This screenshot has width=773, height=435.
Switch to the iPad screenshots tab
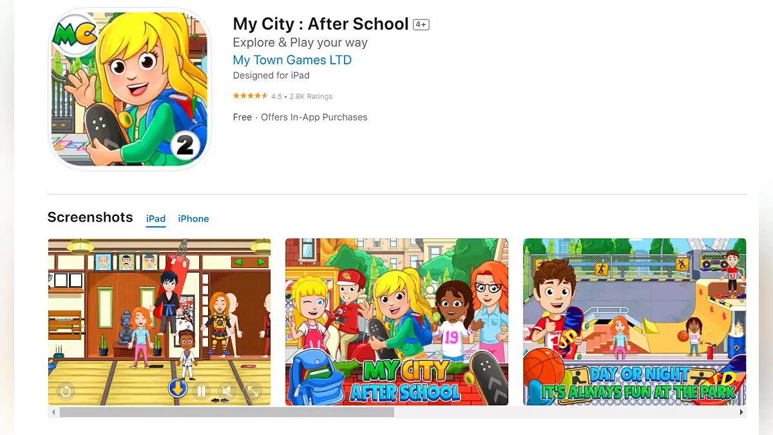pos(156,218)
